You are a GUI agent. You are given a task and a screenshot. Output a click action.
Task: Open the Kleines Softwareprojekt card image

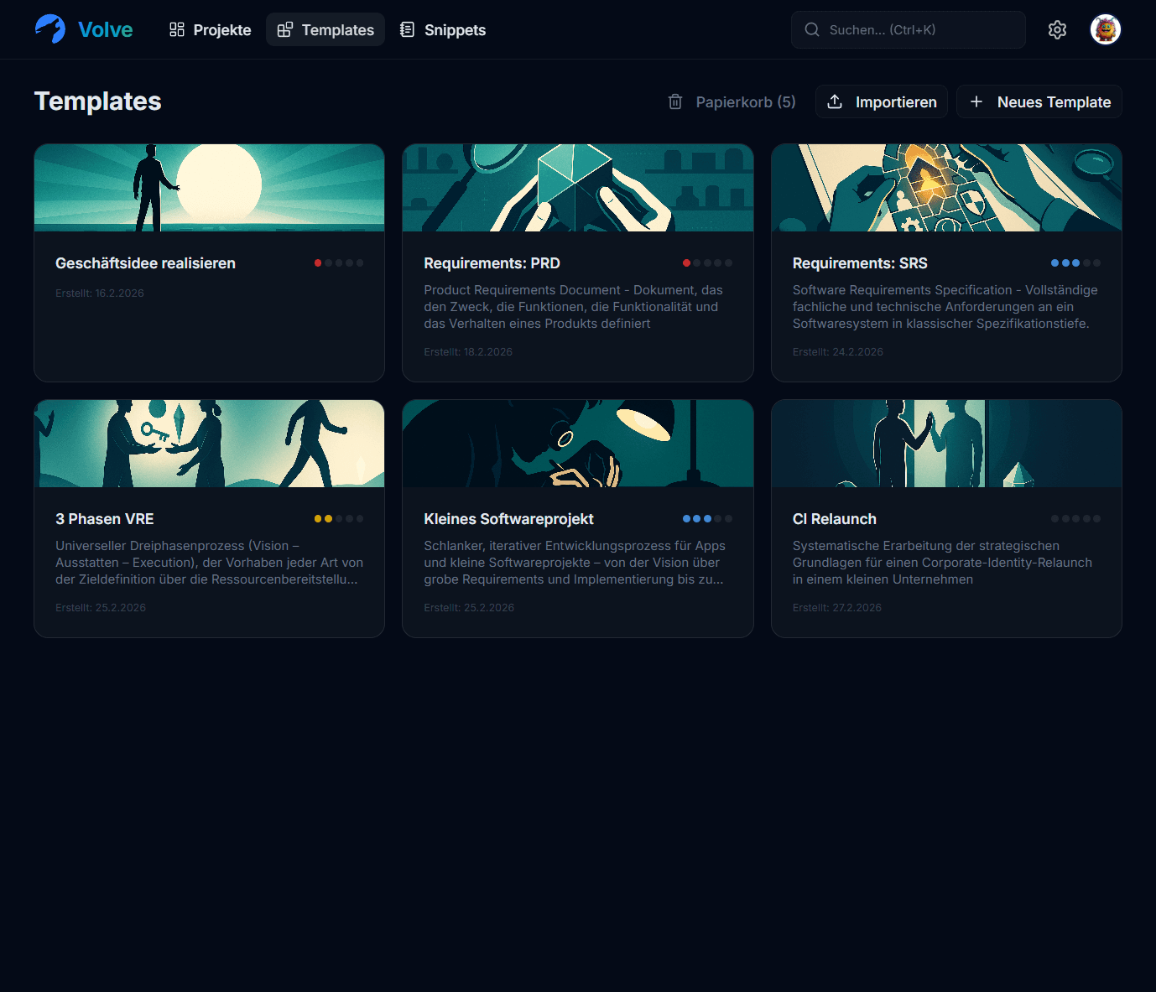tap(577, 444)
